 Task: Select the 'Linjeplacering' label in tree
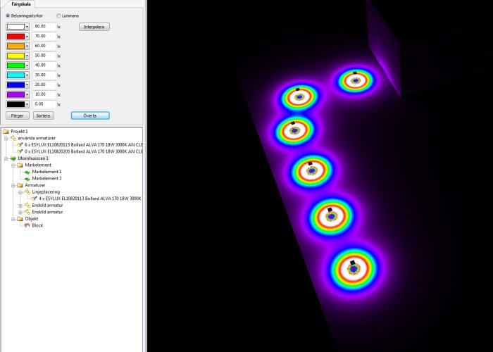click(46, 191)
